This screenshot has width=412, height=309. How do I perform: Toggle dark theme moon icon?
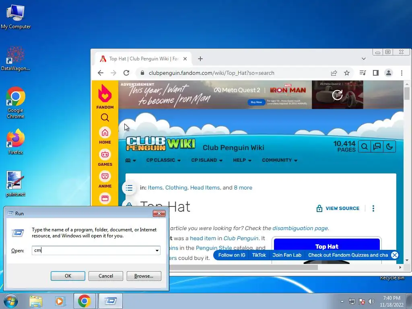[x=389, y=146]
